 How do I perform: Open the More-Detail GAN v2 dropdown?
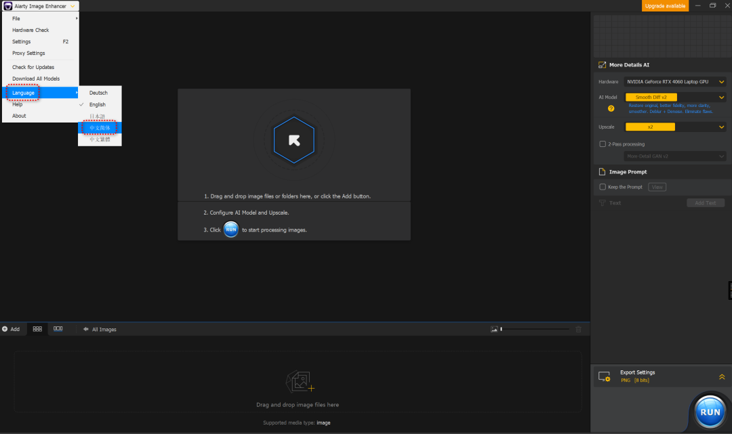(675, 156)
